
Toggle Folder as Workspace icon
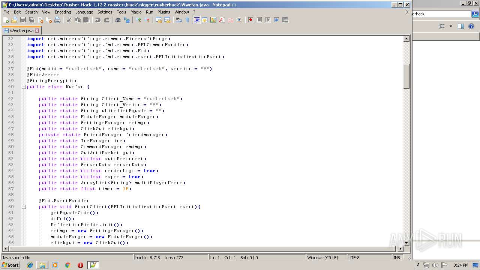coord(231,20)
